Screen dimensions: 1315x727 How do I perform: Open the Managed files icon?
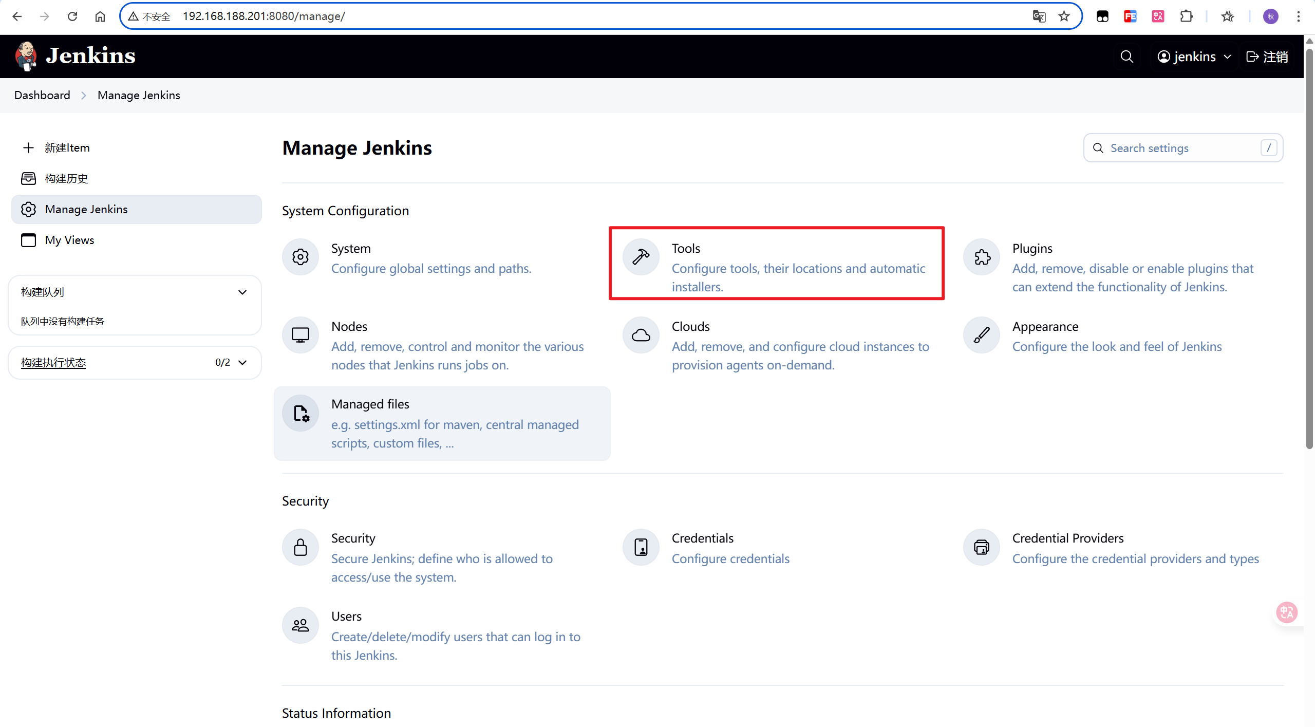[x=300, y=413]
